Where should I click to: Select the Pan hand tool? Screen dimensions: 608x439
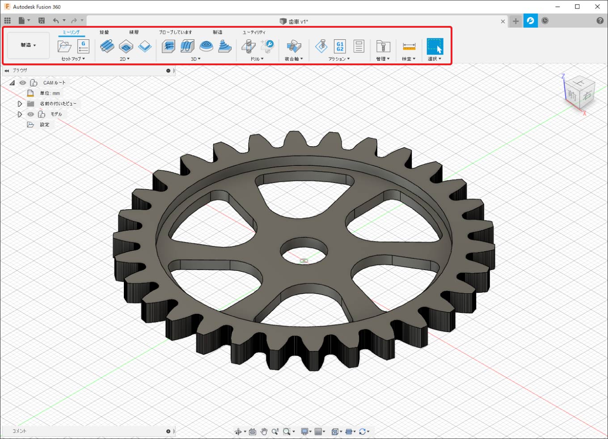(264, 431)
